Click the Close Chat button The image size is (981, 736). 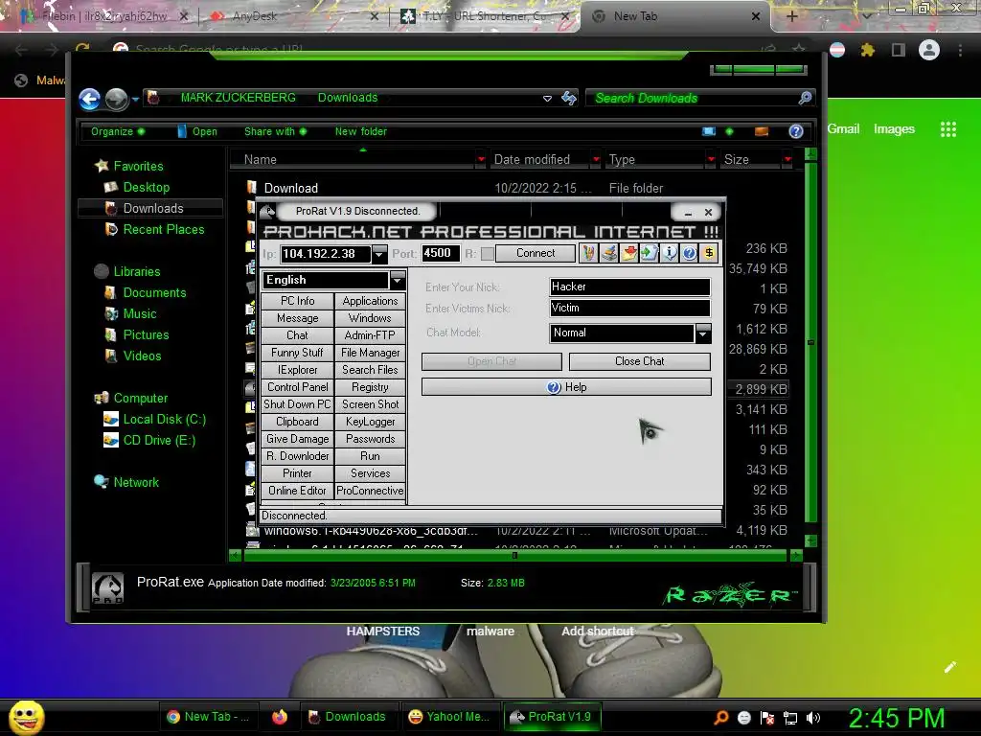coord(639,361)
